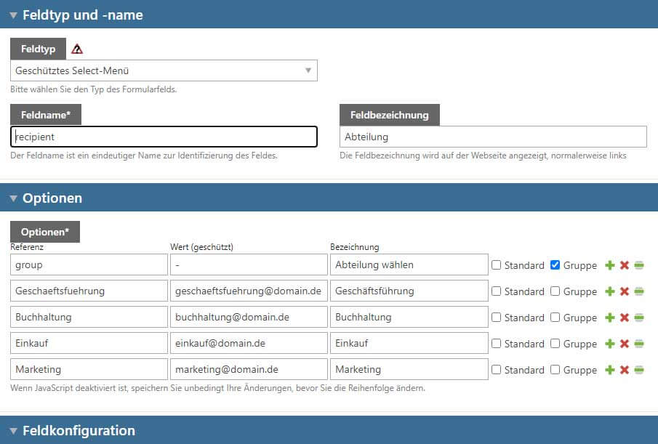658x444 pixels.
Task: Add an option after the Einkauf row
Action: (x=610, y=344)
